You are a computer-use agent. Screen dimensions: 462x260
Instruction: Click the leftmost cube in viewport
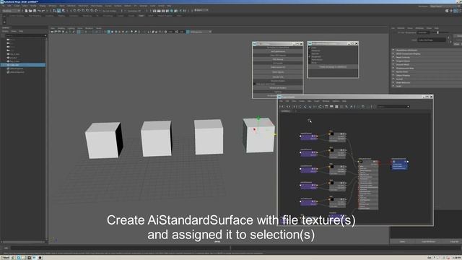coord(103,141)
